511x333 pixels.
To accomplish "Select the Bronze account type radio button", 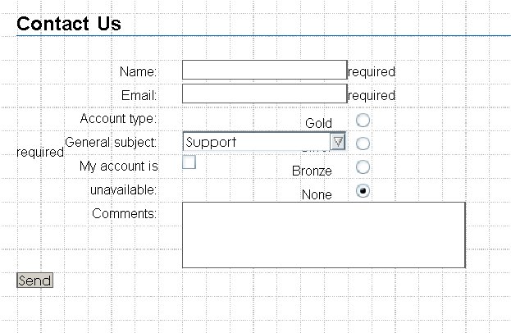I will tap(363, 167).
